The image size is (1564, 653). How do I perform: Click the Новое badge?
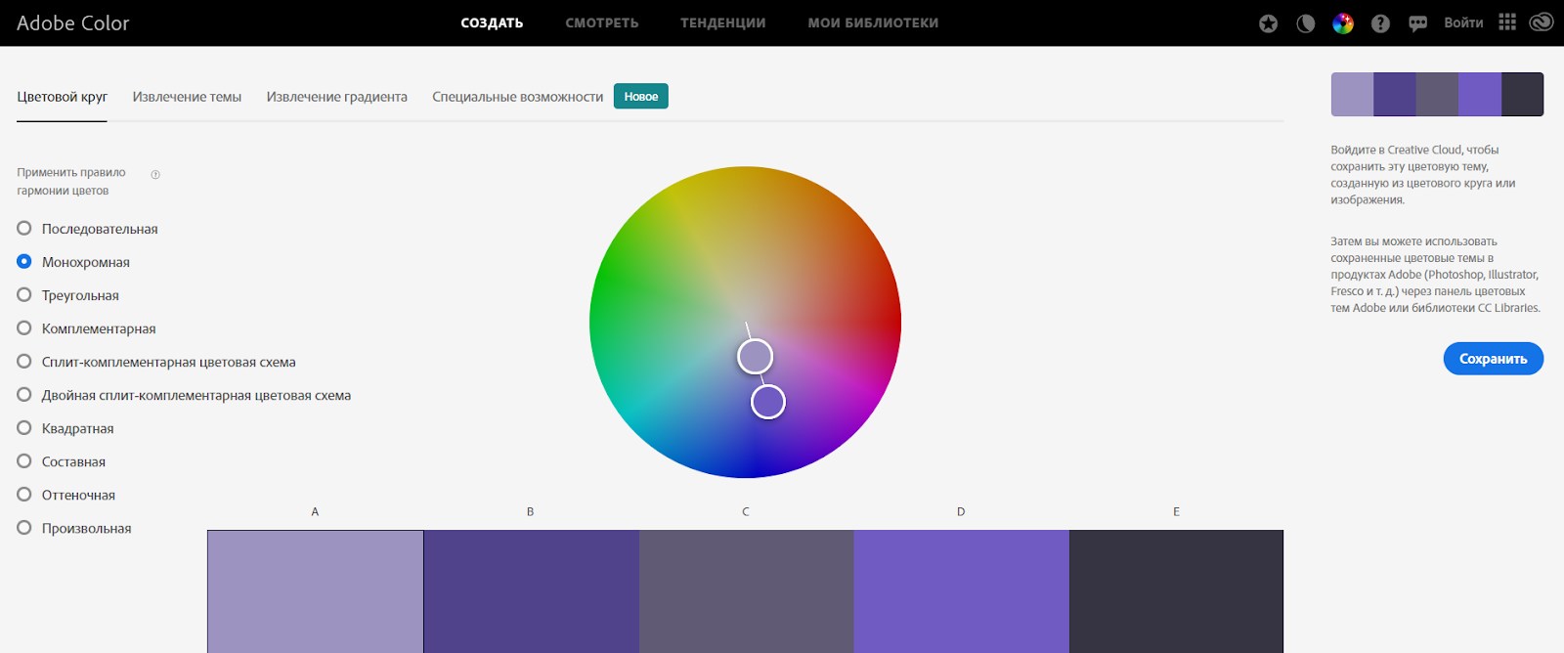641,96
